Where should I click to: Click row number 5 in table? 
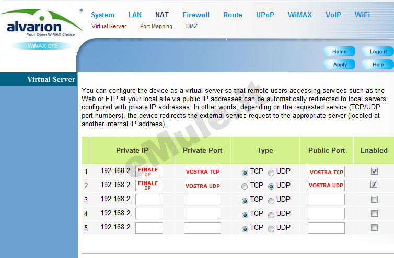tap(86, 228)
